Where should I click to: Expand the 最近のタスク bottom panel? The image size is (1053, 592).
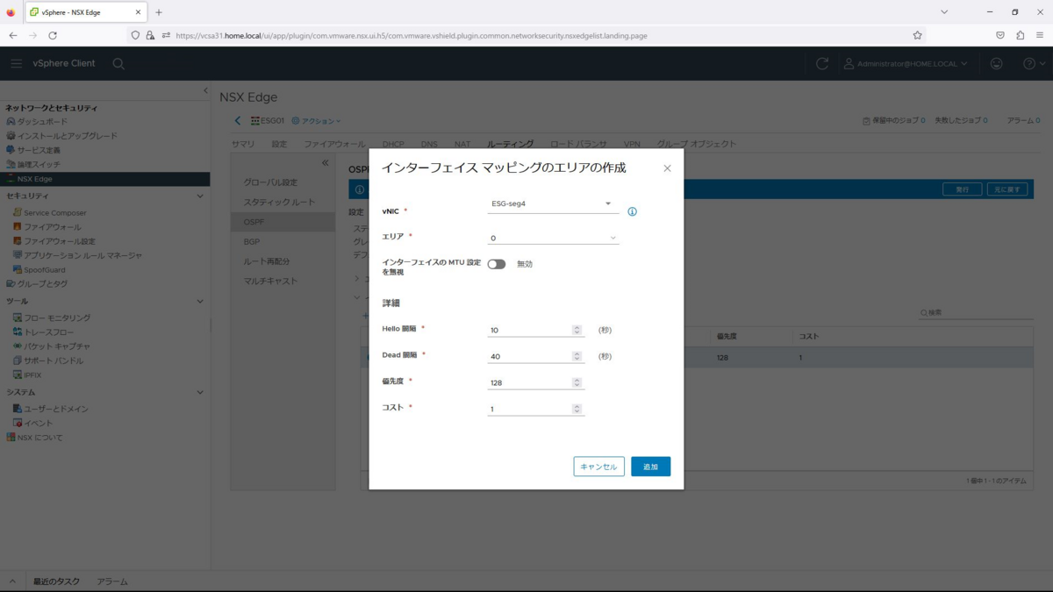pyautogui.click(x=56, y=581)
